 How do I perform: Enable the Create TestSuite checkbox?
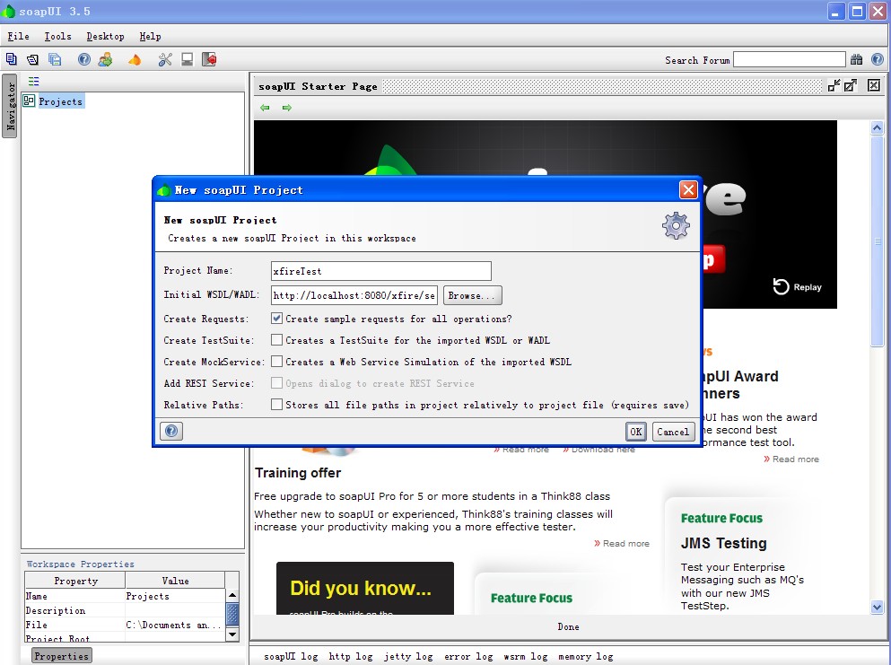coord(276,340)
